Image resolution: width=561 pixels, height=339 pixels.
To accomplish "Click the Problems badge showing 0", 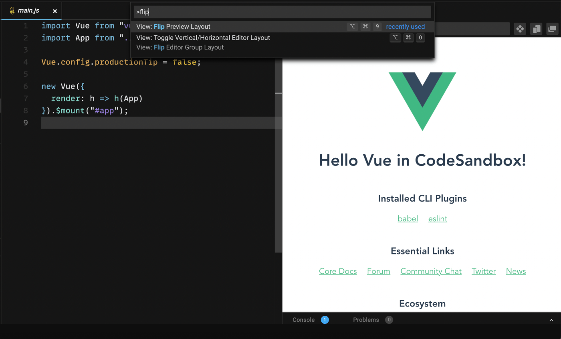I will coord(389,320).
